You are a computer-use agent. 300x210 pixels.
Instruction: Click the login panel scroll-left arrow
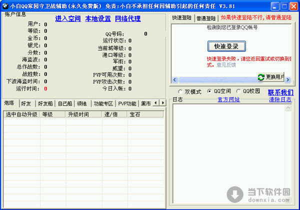[174, 79]
